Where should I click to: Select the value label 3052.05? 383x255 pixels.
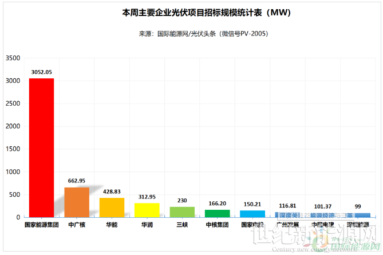(x=42, y=72)
